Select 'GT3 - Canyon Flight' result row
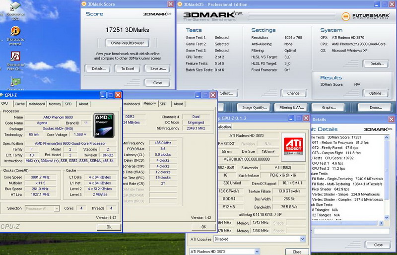The height and width of the screenshot is (255, 397). pos(336,153)
